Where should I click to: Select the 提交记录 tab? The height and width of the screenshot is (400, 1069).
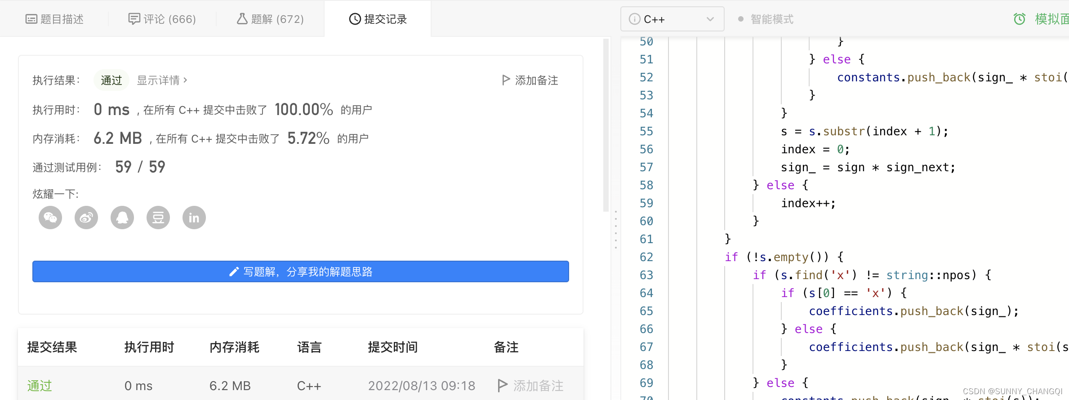pyautogui.click(x=378, y=19)
